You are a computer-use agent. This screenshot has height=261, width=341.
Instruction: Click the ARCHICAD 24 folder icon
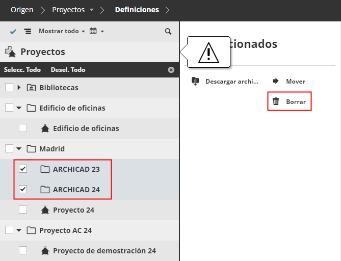click(45, 190)
